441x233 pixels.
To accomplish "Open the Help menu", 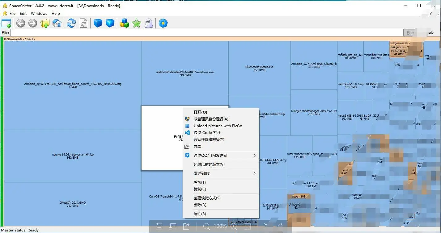I will [x=56, y=14].
